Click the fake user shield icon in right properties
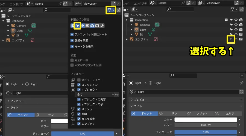The height and width of the screenshot is (136, 246). click(241, 92)
